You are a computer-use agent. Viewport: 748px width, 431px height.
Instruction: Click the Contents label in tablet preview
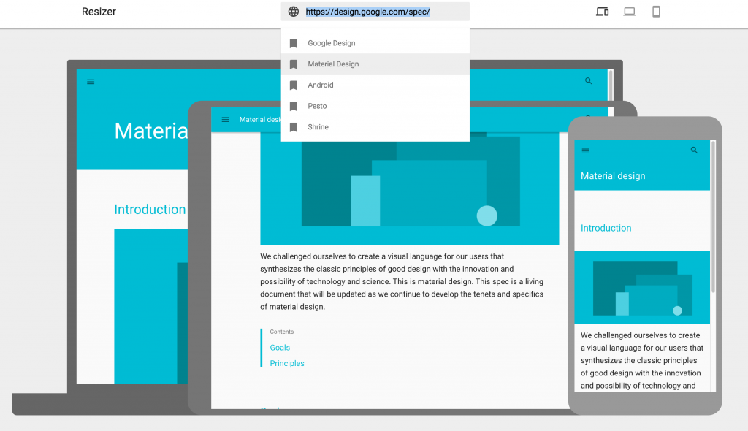281,332
